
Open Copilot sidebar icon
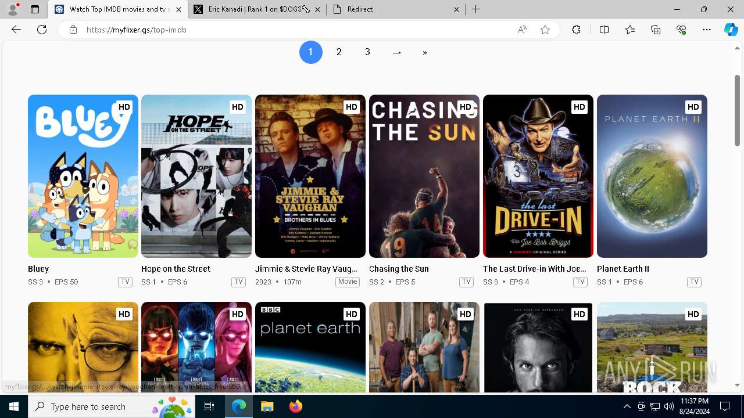[x=731, y=30]
